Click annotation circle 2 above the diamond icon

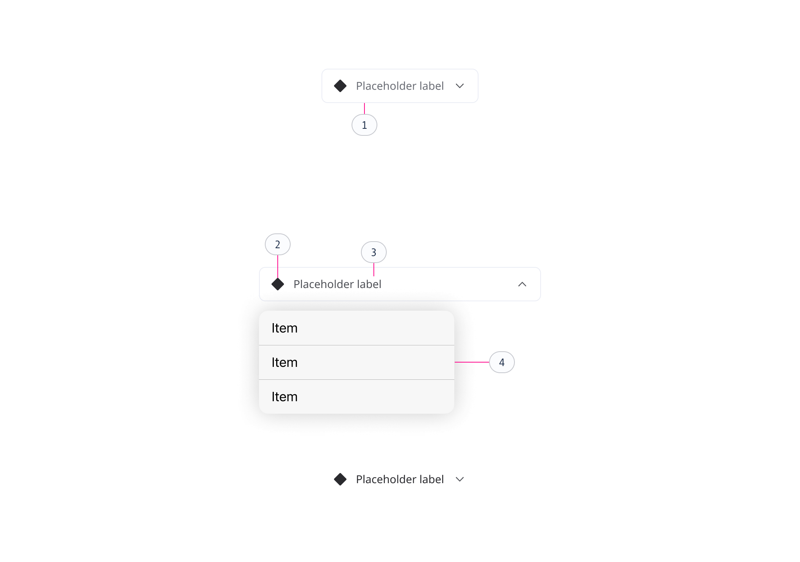(x=277, y=244)
